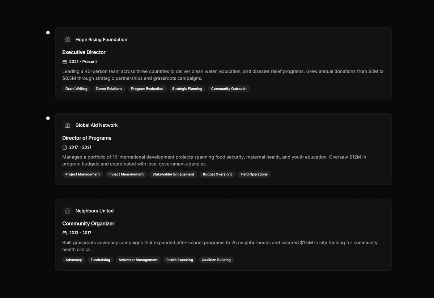This screenshot has width=434, height=298.
Task: Click the Donor Relations chip
Action: (x=109, y=88)
